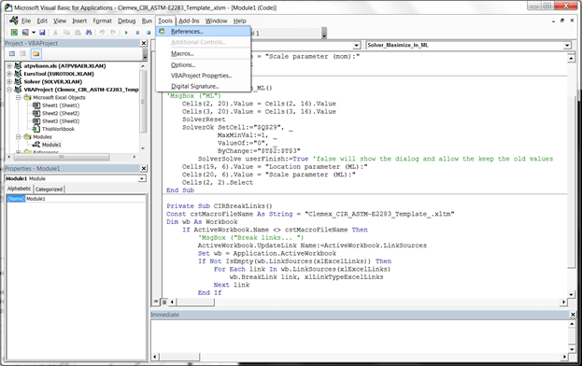This screenshot has height=366, width=582.
Task: Click the View Object icon in Project panel
Action: (23, 54)
